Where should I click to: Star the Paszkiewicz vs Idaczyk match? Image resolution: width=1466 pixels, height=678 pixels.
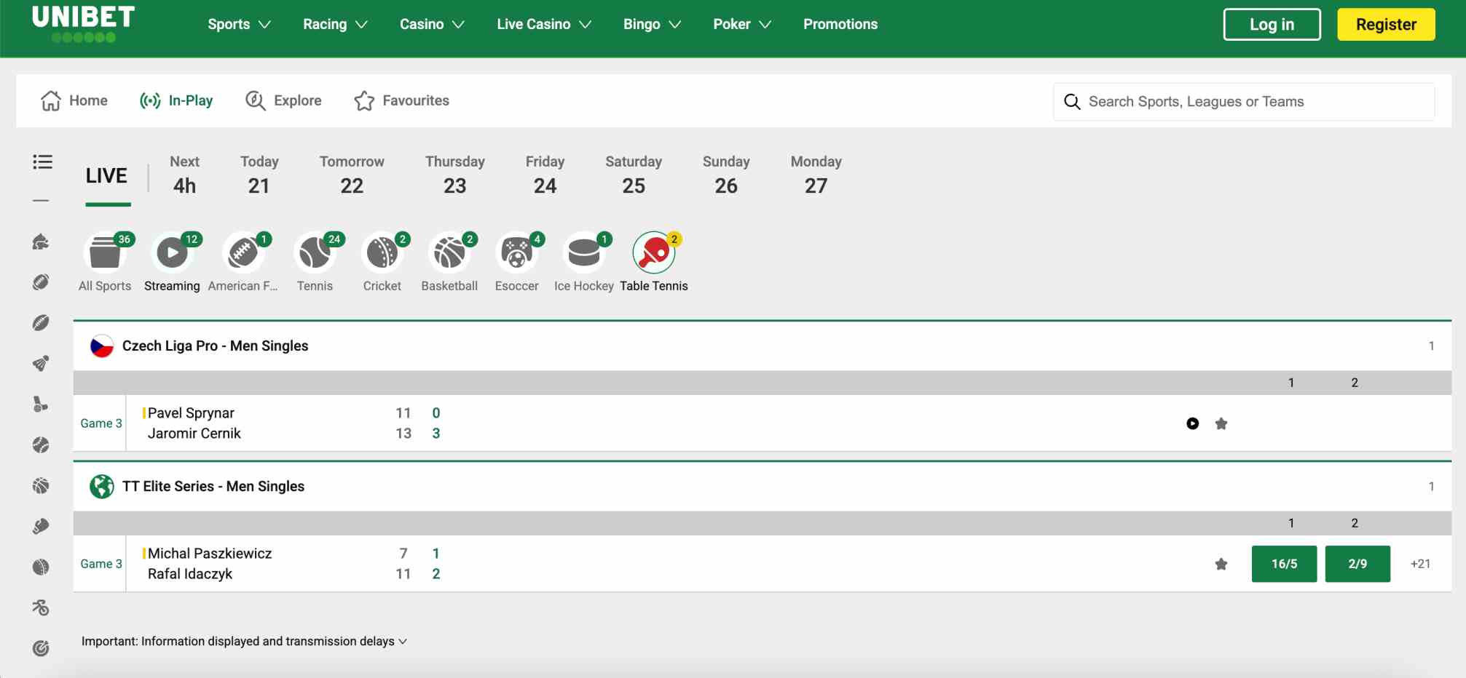click(1221, 563)
